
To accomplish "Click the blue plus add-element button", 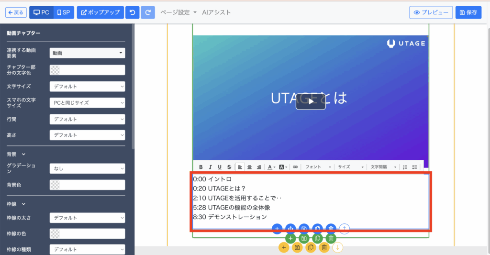I will (277, 229).
